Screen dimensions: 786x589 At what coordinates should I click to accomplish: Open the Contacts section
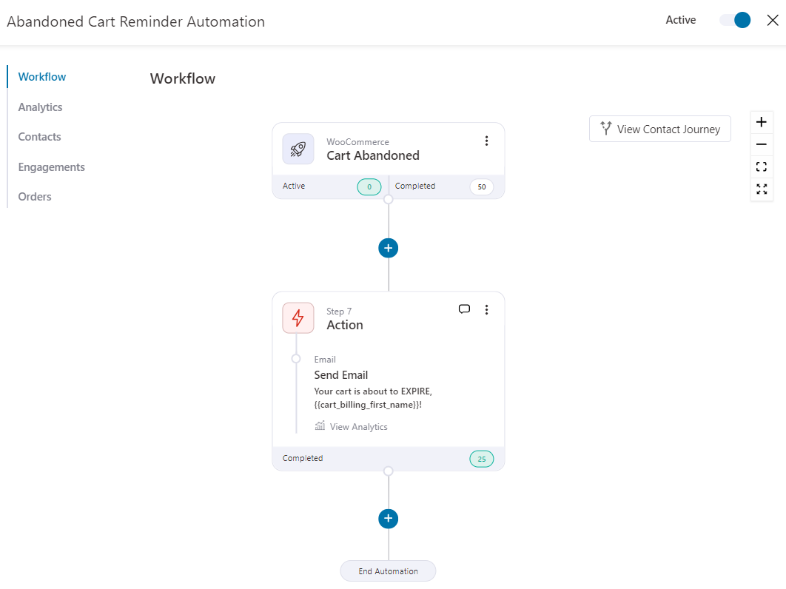tap(39, 136)
